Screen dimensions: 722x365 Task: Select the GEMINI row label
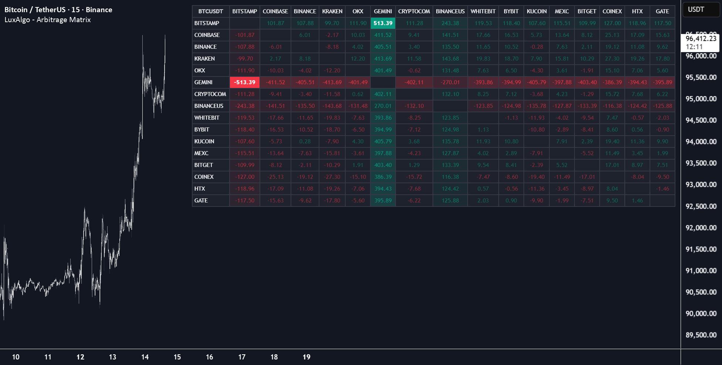pos(203,82)
